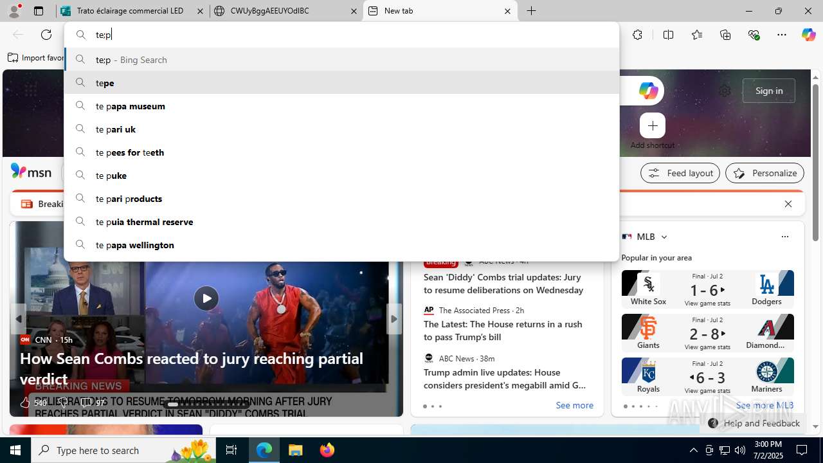Open the notification center
The width and height of the screenshot is (823, 463).
click(x=802, y=450)
